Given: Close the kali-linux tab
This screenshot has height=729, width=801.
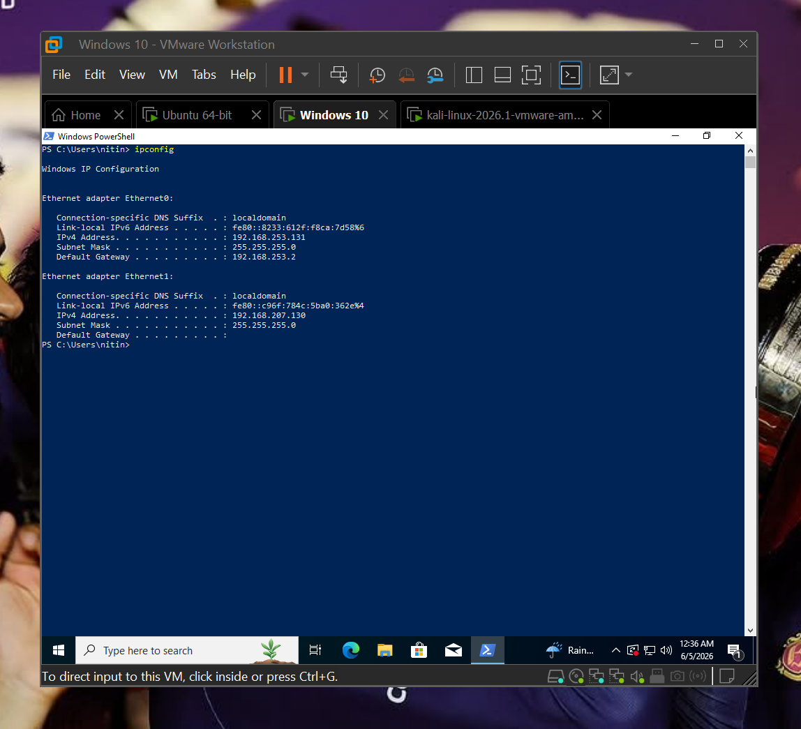Looking at the screenshot, I should [x=597, y=115].
